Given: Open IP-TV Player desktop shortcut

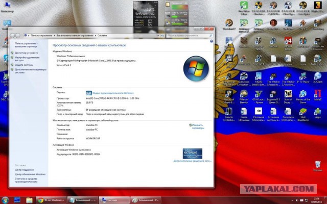Looking at the screenshot, I should click(x=303, y=78).
